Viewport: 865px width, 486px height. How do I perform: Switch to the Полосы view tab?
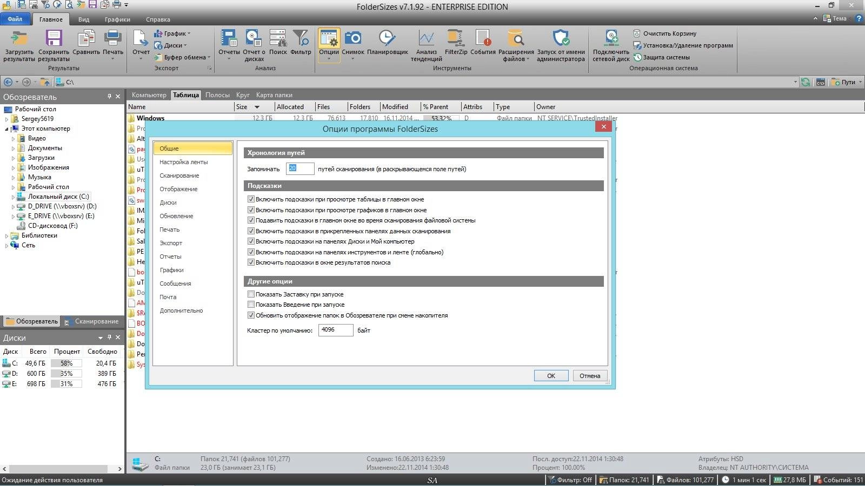[x=217, y=95]
